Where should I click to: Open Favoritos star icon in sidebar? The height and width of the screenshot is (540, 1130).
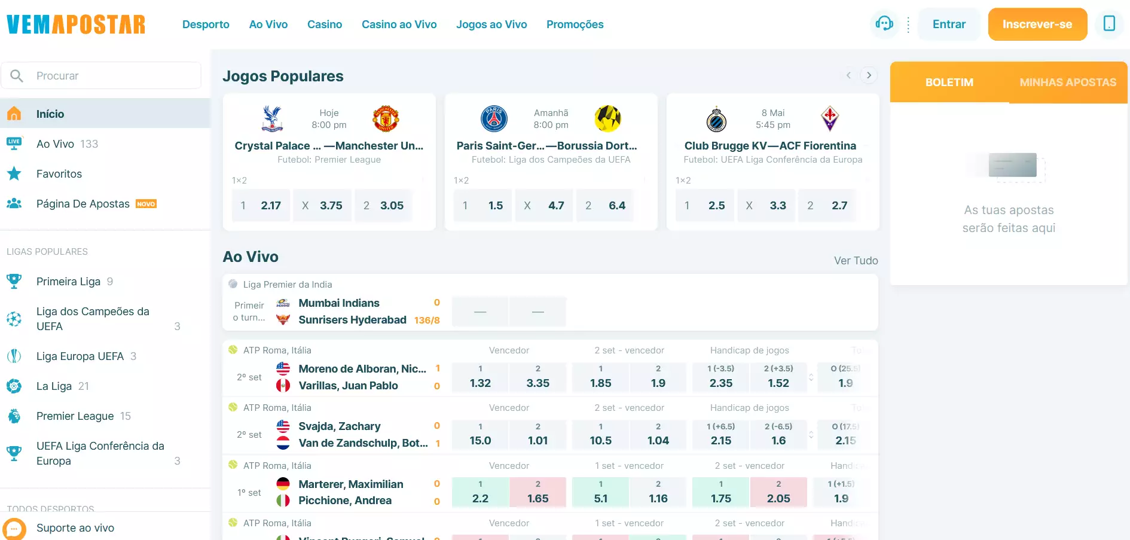(14, 174)
